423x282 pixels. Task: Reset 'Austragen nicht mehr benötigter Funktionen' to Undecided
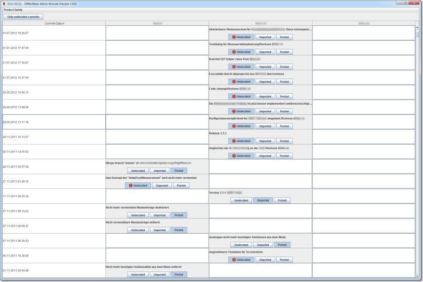241,245
